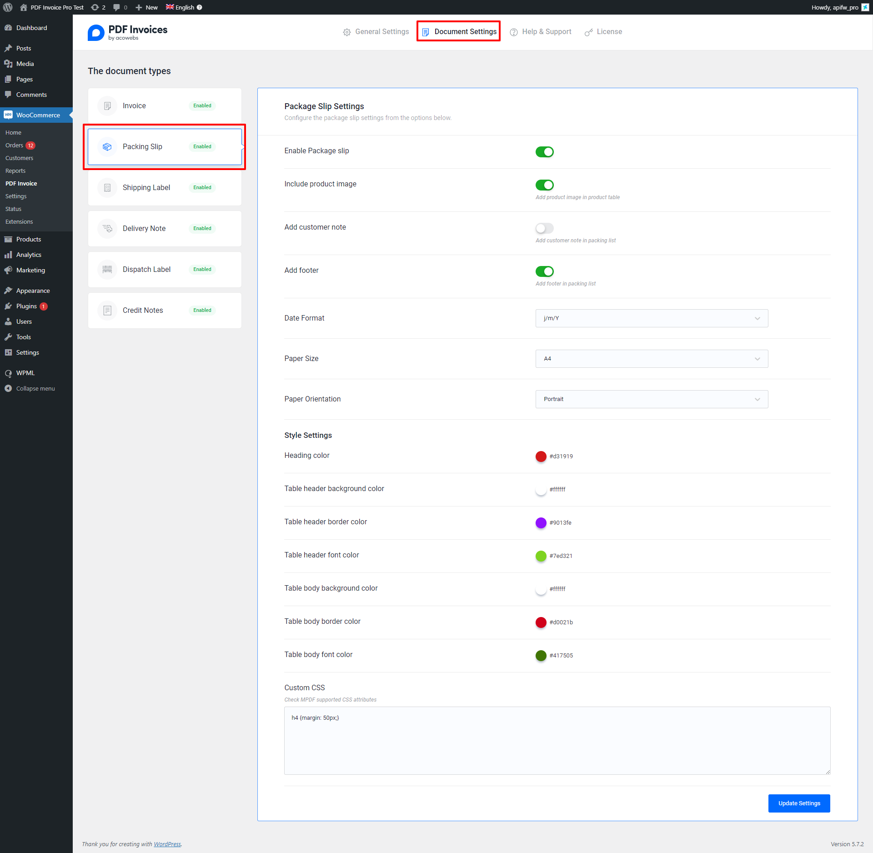Click the Plugins plug icon

click(x=8, y=306)
